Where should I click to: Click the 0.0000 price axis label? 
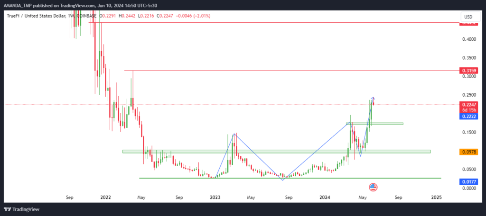pos(469,188)
